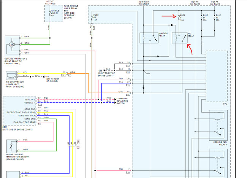This screenshot has height=178, width=247.
Task: Click the 'ENG COL TEMP SENS' pin label
Action: [x=24, y=122]
